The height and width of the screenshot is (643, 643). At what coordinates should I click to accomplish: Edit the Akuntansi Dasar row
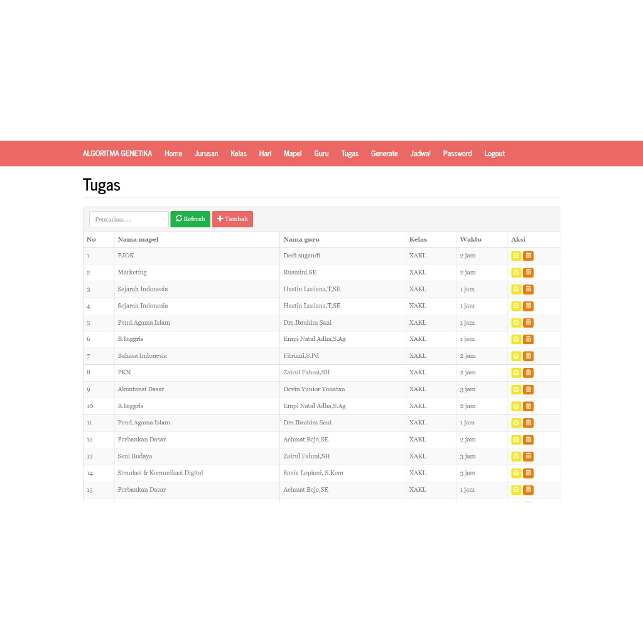click(516, 389)
